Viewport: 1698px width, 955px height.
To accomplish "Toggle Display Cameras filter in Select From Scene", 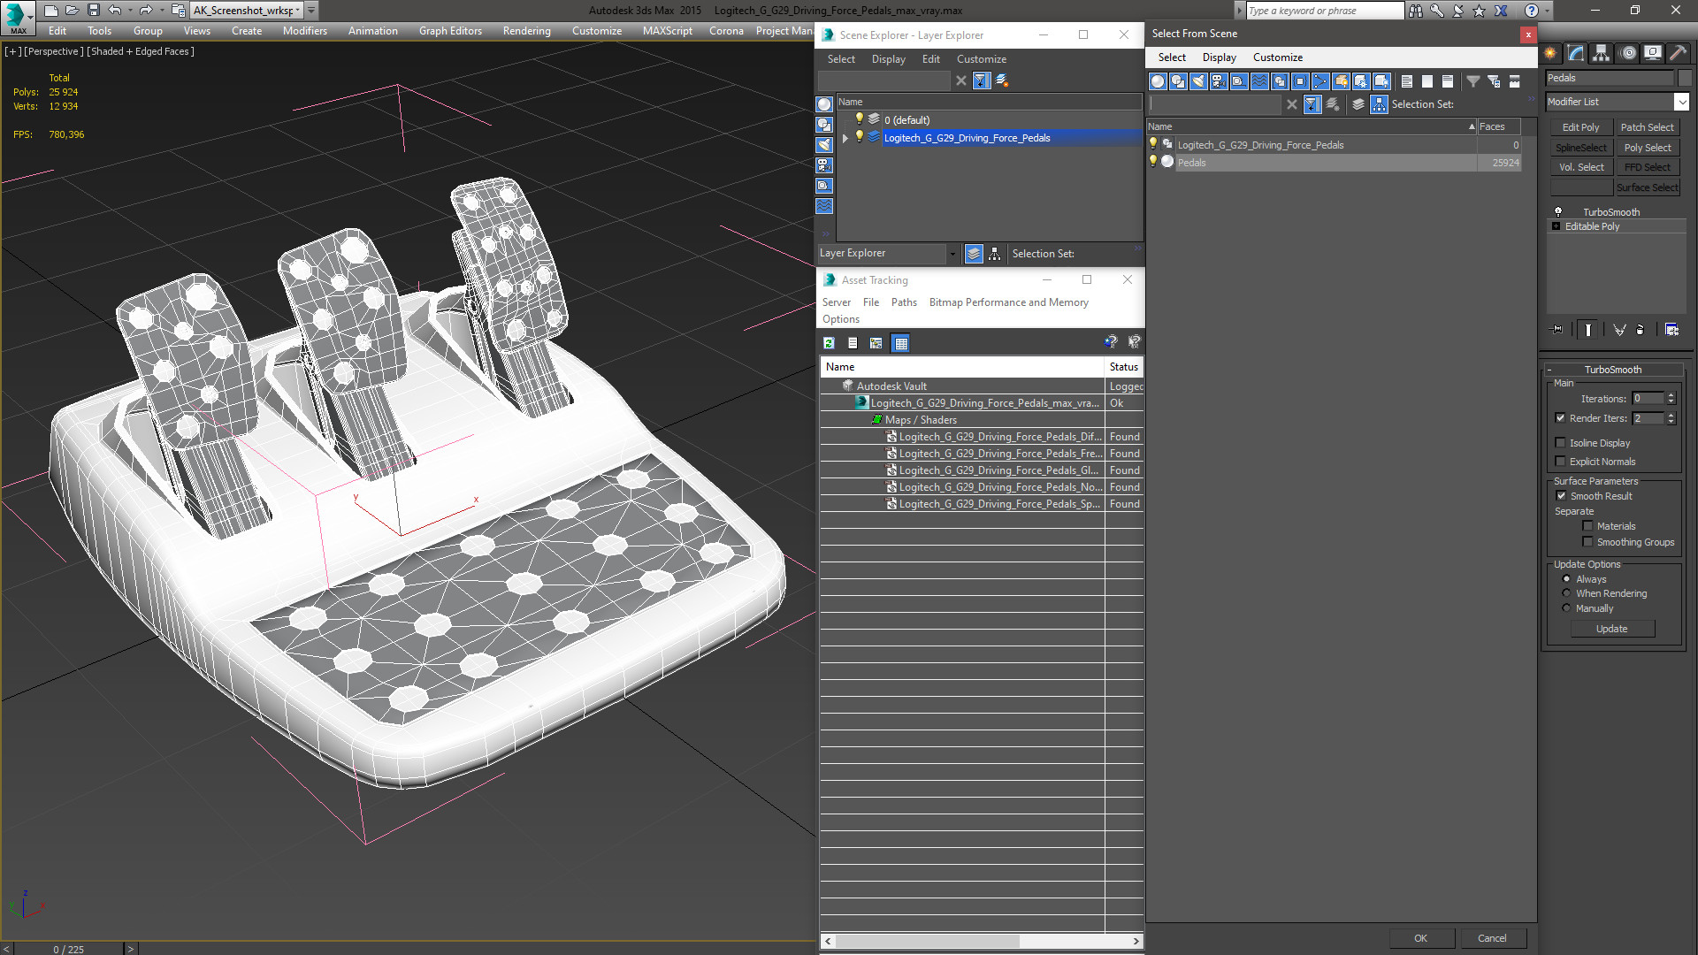I will (1219, 81).
